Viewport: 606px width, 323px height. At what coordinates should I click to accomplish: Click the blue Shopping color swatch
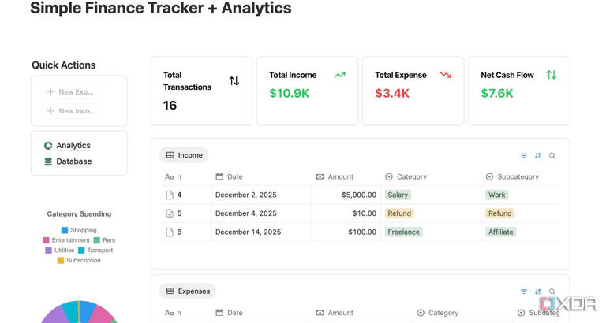[65, 230]
